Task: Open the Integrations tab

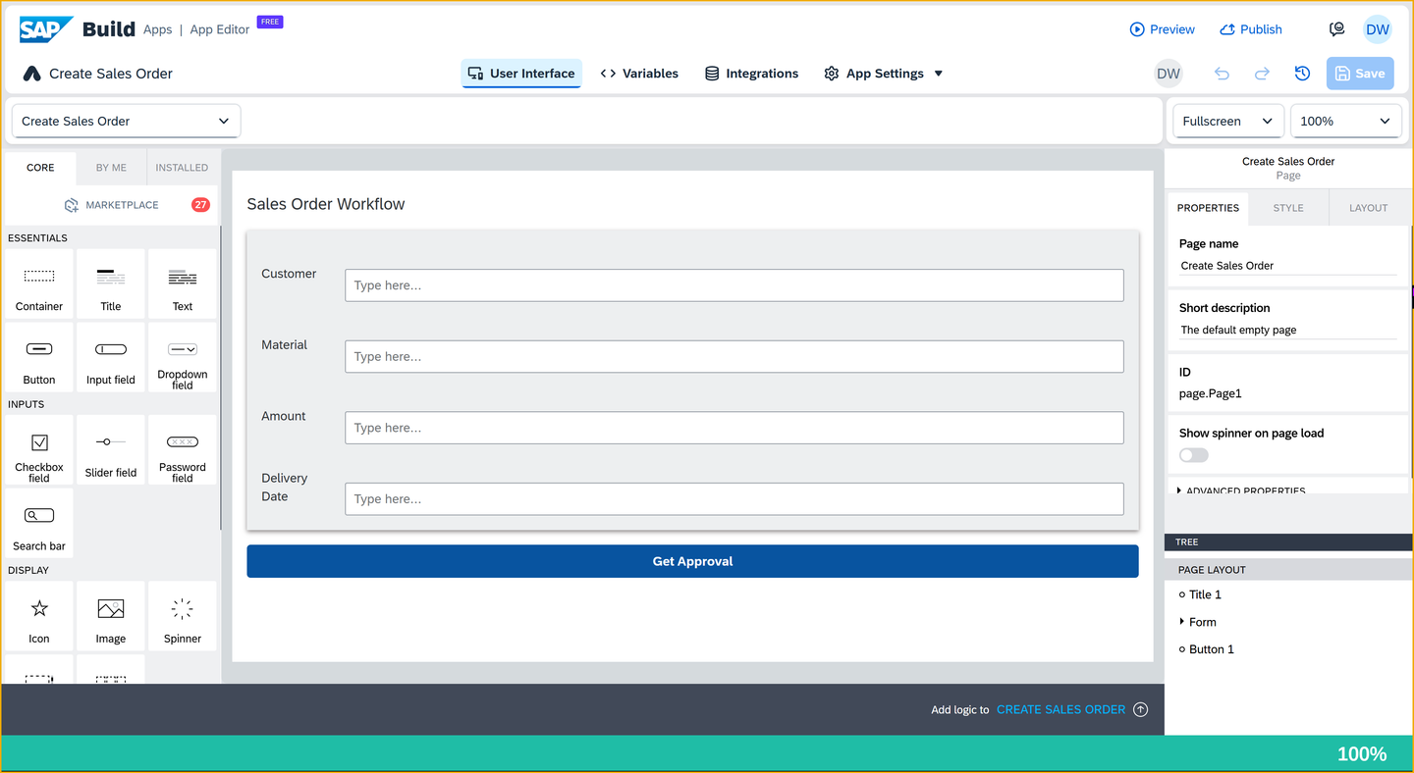Action: (x=752, y=74)
